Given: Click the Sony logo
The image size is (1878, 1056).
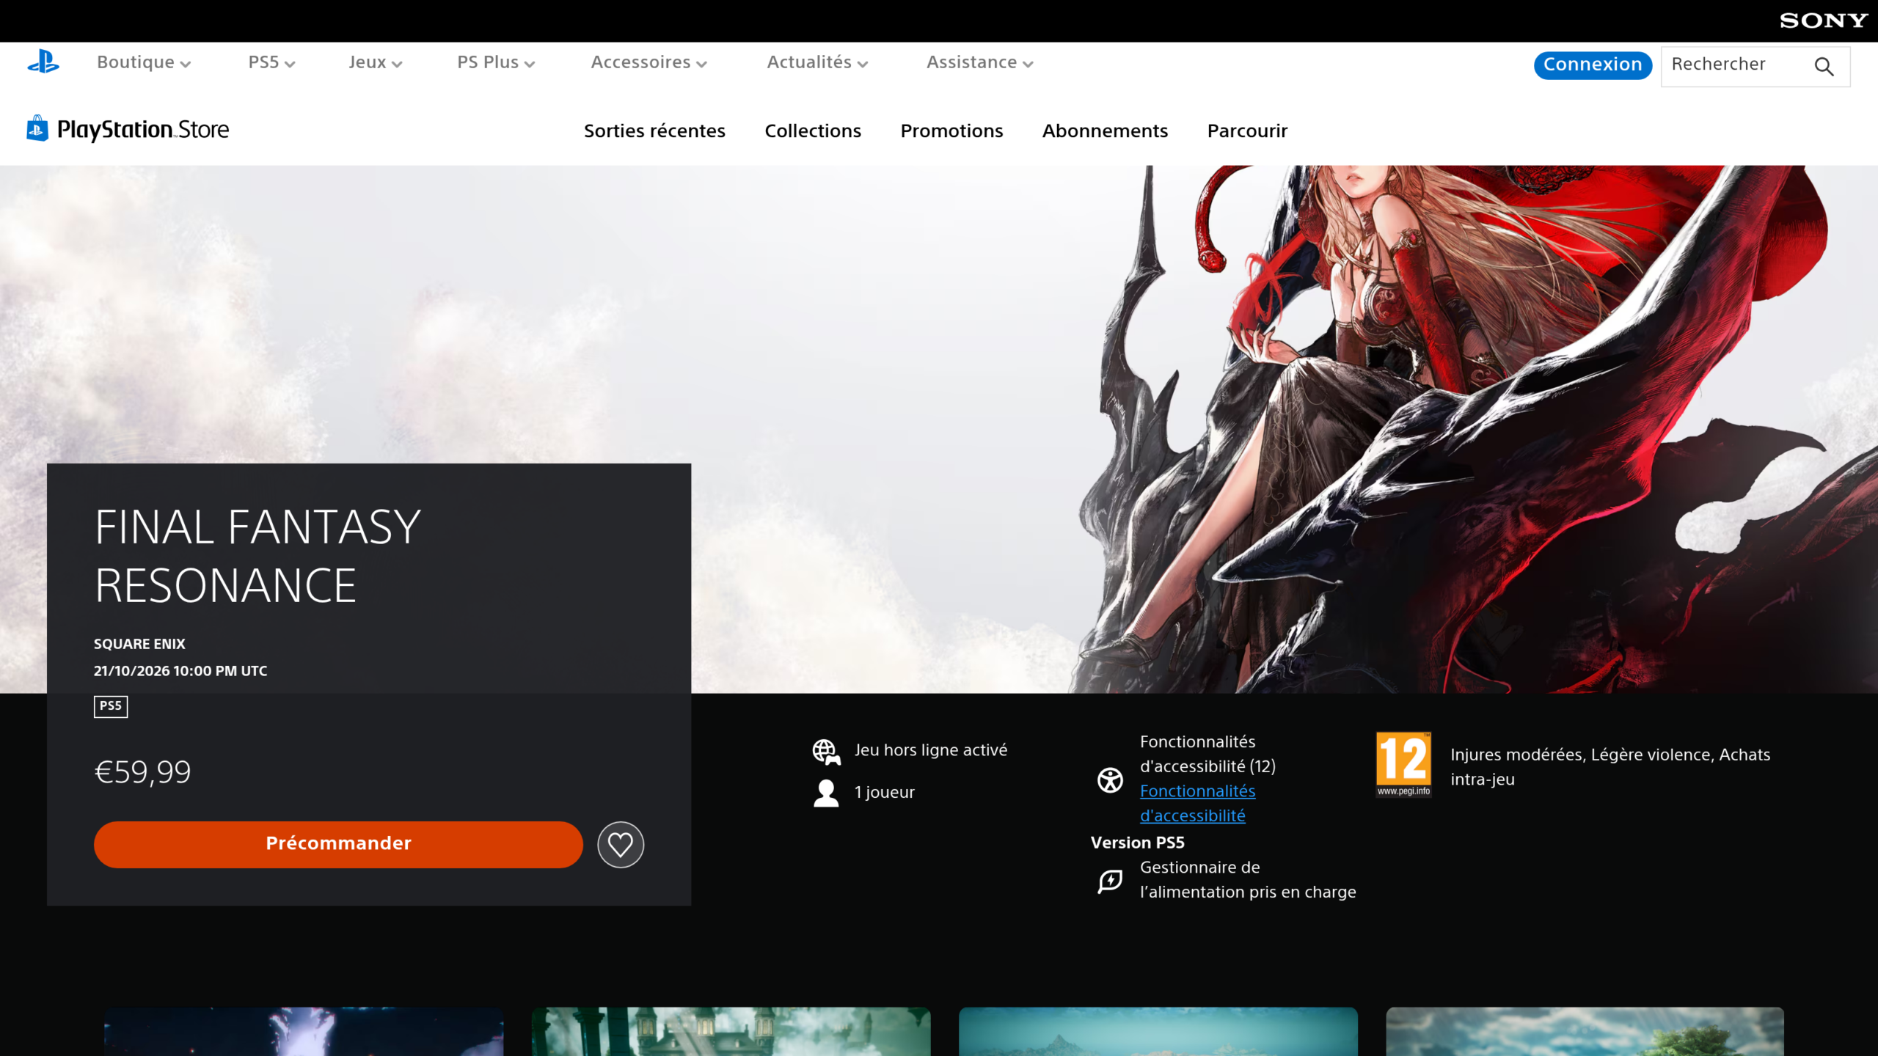Looking at the screenshot, I should coord(1824,21).
